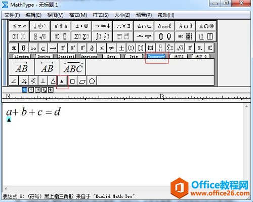Switch to the Statistics tab
Image resolution: width=253 pixels, height=202 pixels.
pos(66,56)
